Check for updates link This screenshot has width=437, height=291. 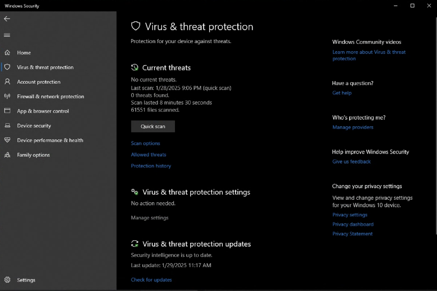point(151,280)
